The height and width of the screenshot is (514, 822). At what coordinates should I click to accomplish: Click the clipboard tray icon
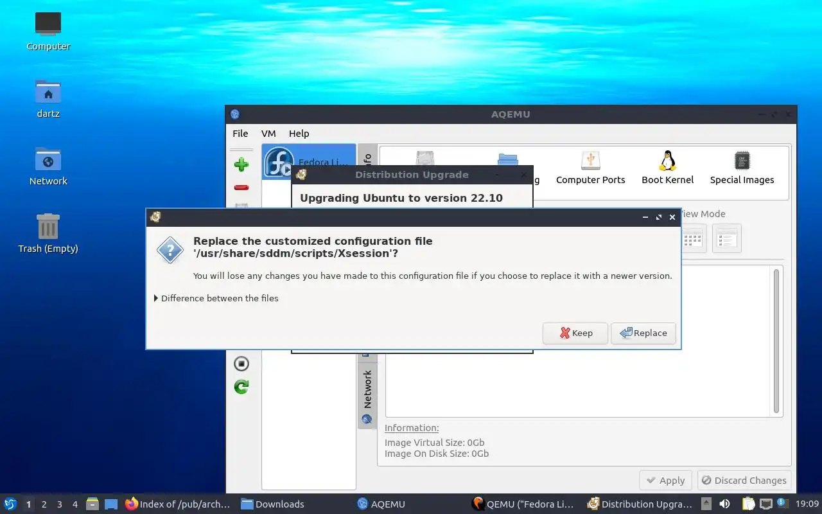coord(749,504)
